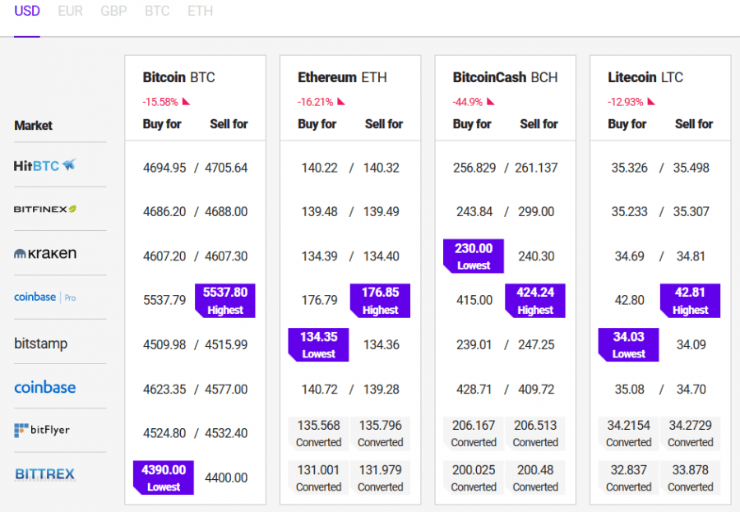Screen dimensions: 740x512
Task: Select the 5537.80 Highest Bitcoin sell badge
Action: [225, 301]
